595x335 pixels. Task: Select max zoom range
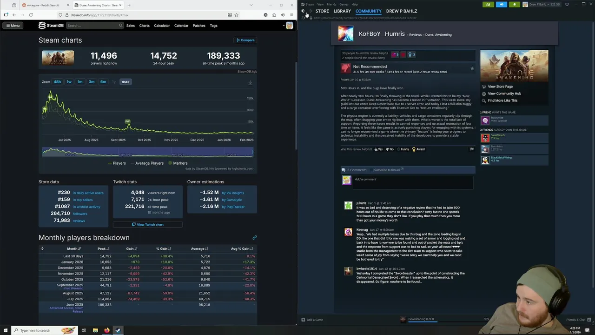(126, 82)
